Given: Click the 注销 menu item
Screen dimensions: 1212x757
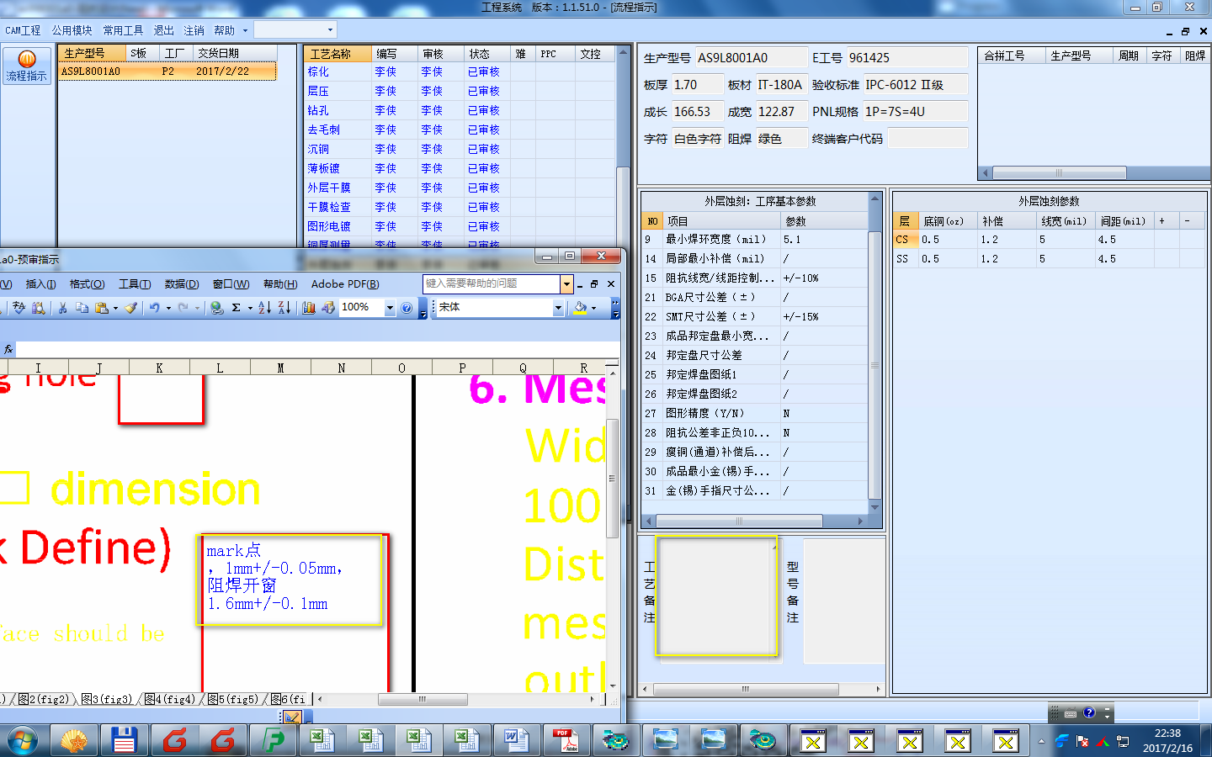Looking at the screenshot, I should [x=194, y=30].
